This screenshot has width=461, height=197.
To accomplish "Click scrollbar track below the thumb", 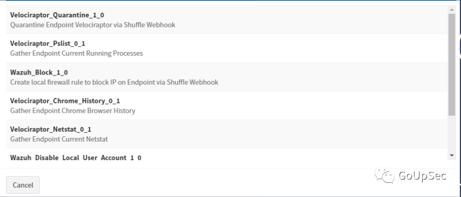I will [x=452, y=134].
